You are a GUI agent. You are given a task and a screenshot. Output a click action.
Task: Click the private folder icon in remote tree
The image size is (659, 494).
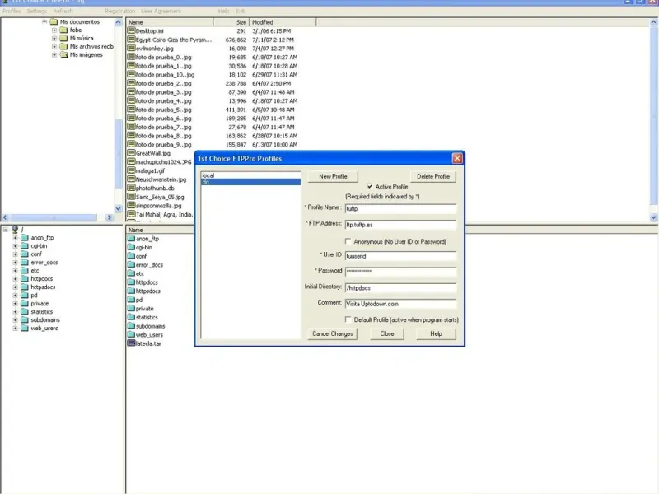[x=25, y=304]
